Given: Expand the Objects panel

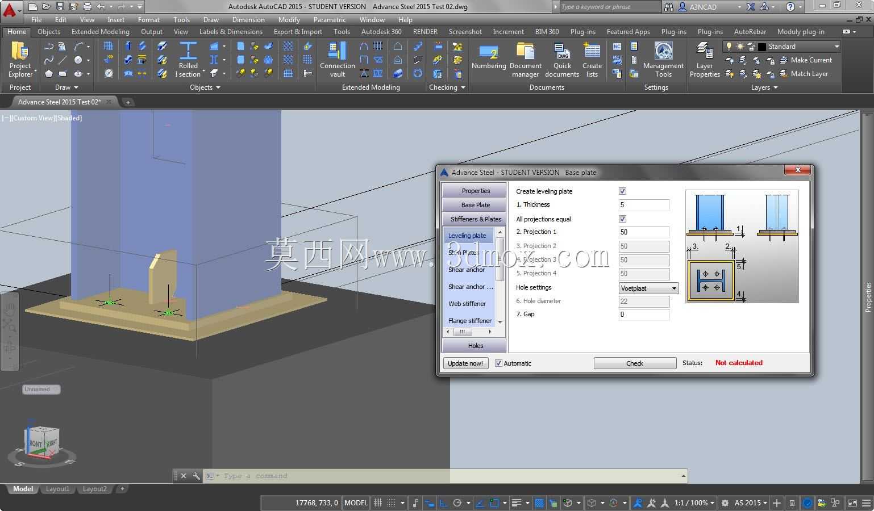Looking at the screenshot, I should click(x=205, y=87).
